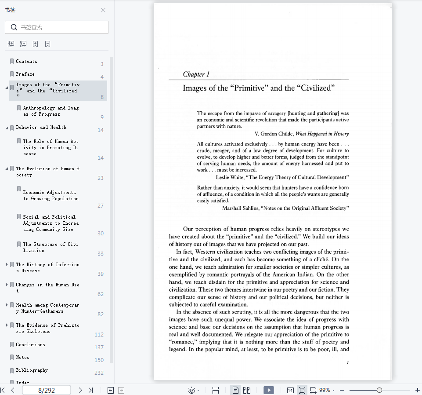This screenshot has height=395, width=422.
Task: Expand all bookmarks icon
Action: point(11,44)
